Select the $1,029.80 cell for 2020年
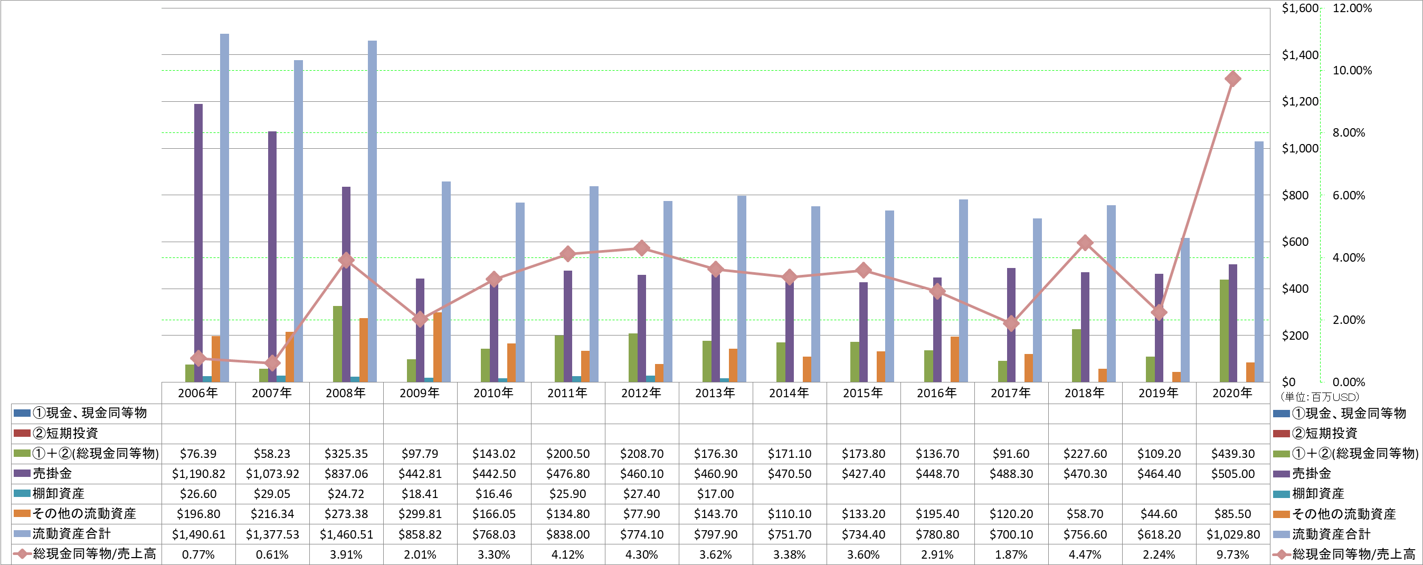Viewport: 1423px width, 565px height. click(1232, 534)
